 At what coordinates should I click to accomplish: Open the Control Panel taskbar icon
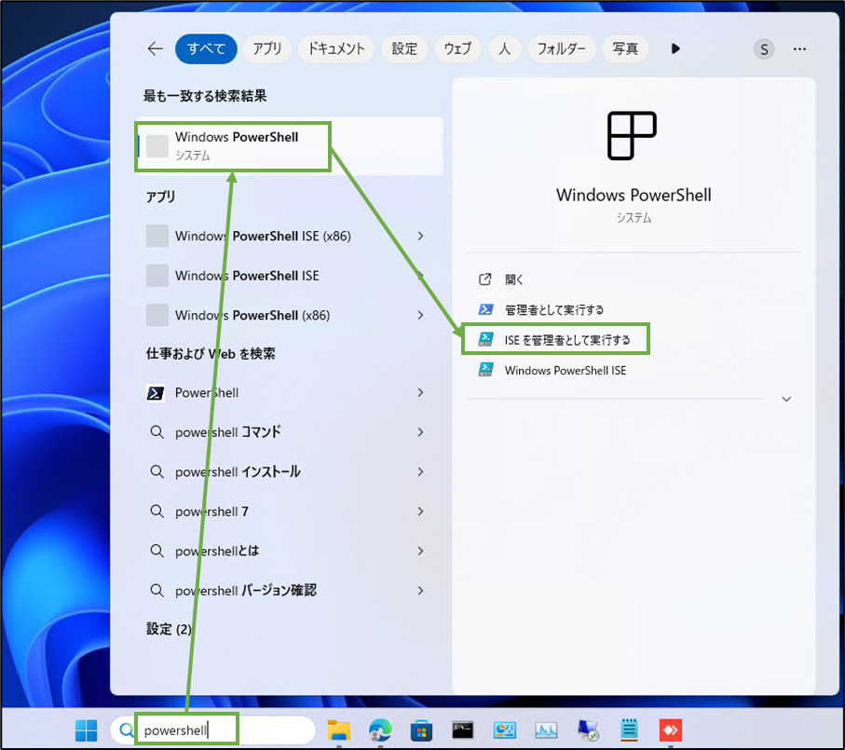[504, 730]
